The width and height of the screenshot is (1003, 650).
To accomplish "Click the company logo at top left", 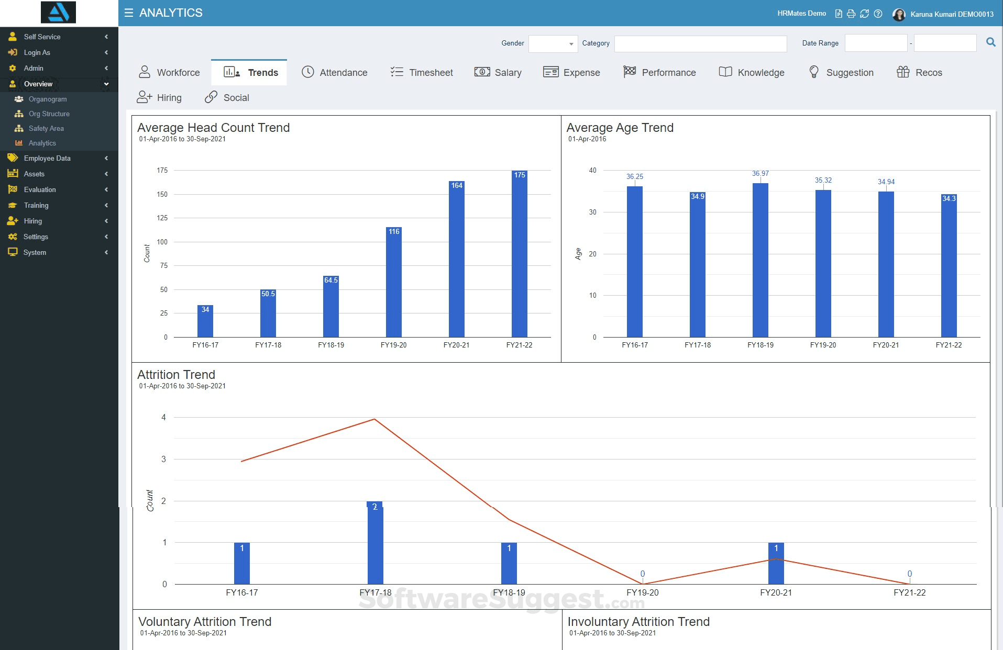I will tap(58, 12).
